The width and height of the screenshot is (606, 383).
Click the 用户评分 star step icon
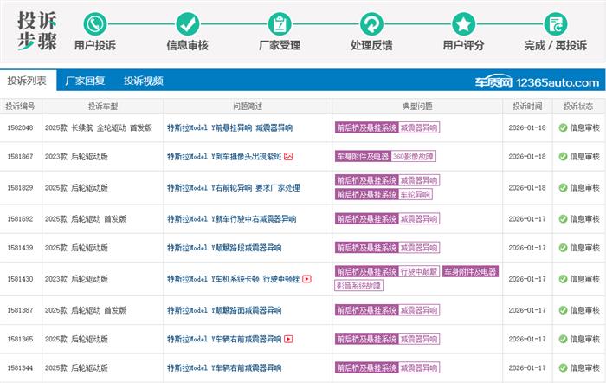coord(464,23)
